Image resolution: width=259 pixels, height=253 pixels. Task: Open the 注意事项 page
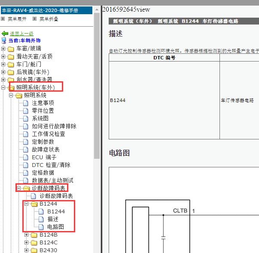[43, 103]
